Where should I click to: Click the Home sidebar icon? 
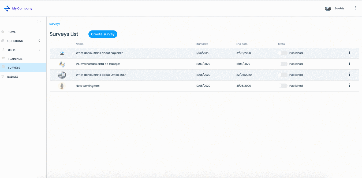pyautogui.click(x=3, y=32)
